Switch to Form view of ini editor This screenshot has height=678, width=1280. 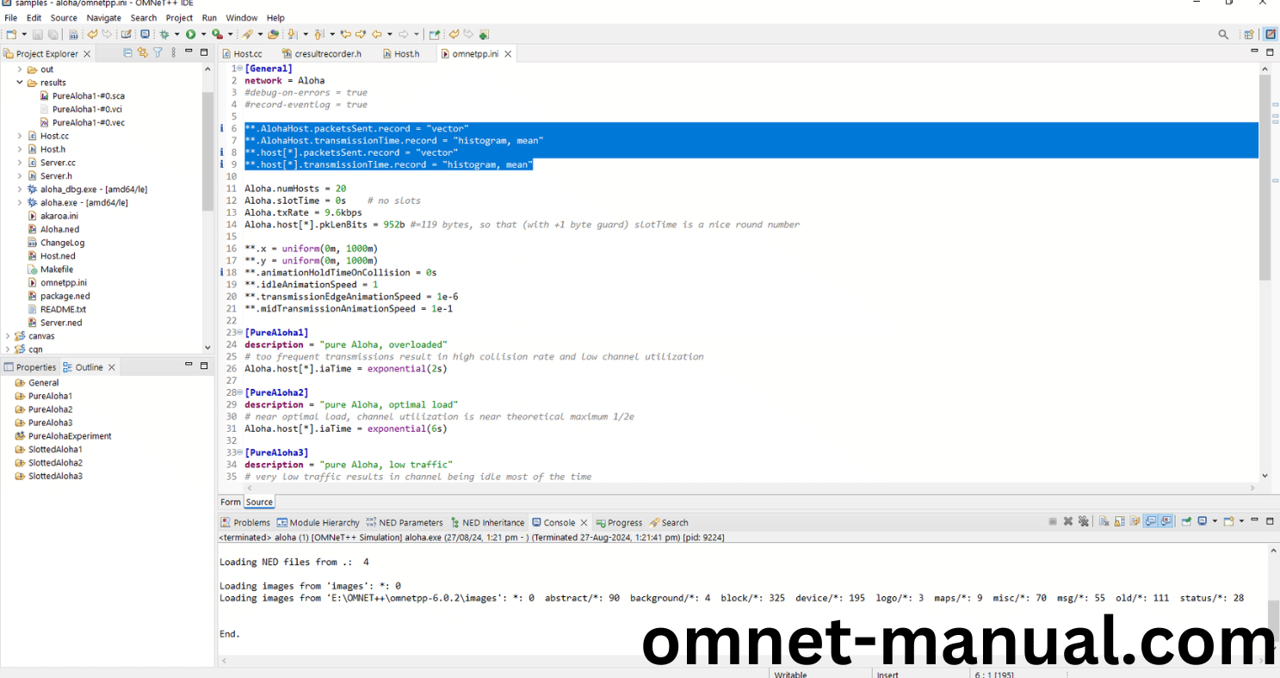pos(230,502)
